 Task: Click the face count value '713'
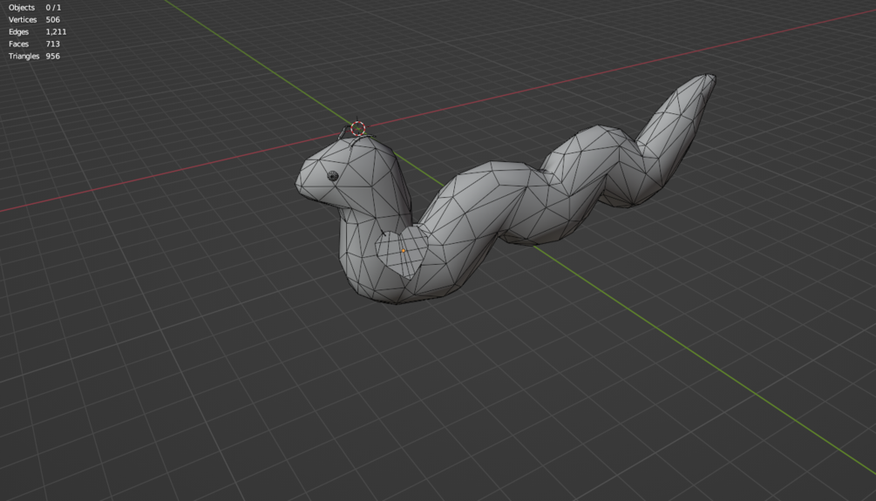point(52,44)
